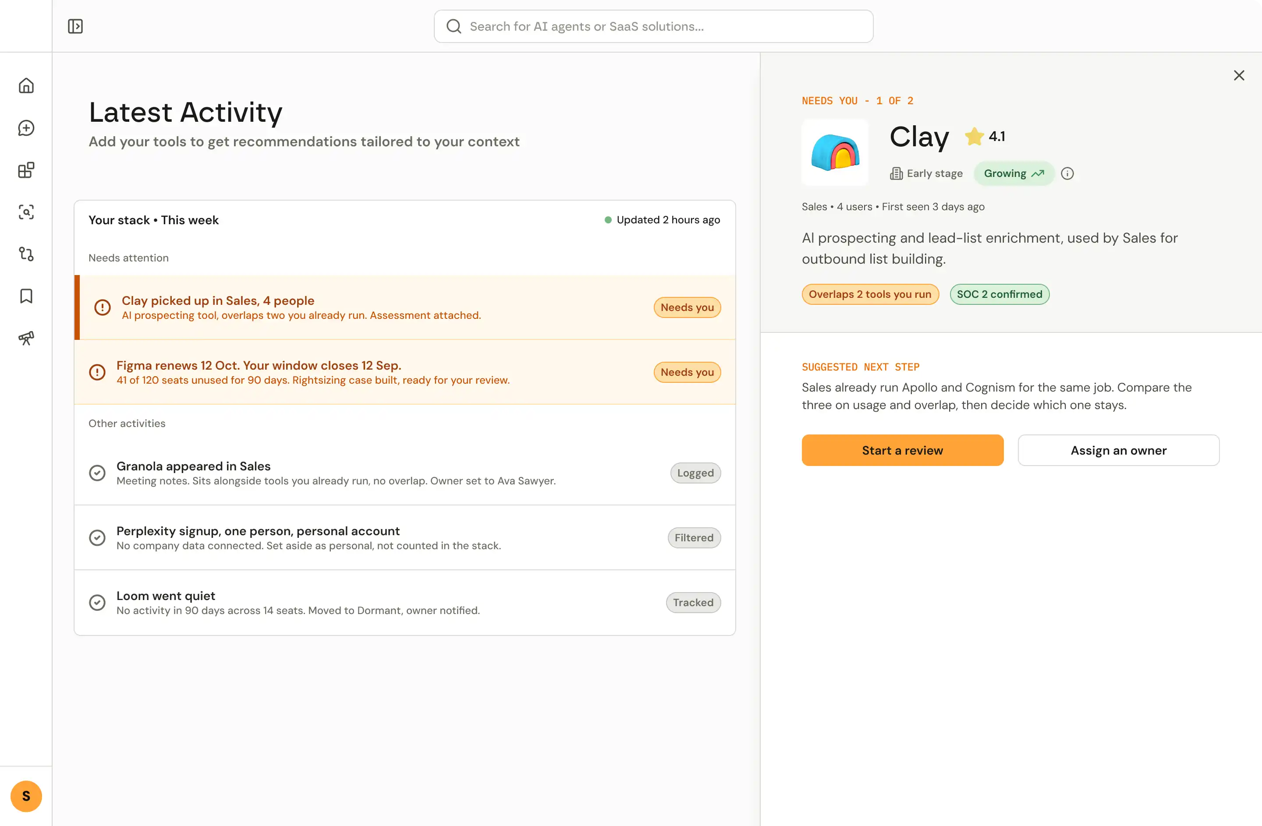1262x826 pixels.
Task: Open 'Figma renews 12 Oct' activity
Action: pyautogui.click(x=404, y=372)
